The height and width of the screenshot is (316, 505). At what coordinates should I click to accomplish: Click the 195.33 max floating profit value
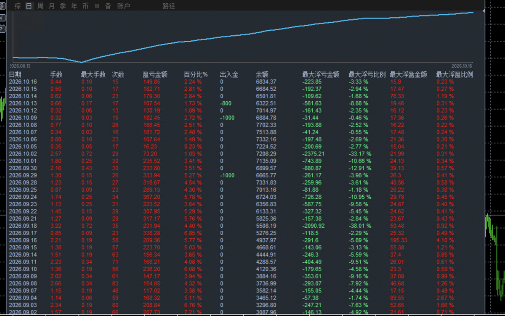pyautogui.click(x=399, y=240)
